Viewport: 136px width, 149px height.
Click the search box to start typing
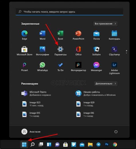69,12
